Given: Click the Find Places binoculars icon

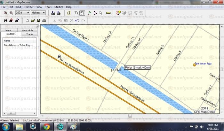Looking at the screenshot, I should coord(5,20).
